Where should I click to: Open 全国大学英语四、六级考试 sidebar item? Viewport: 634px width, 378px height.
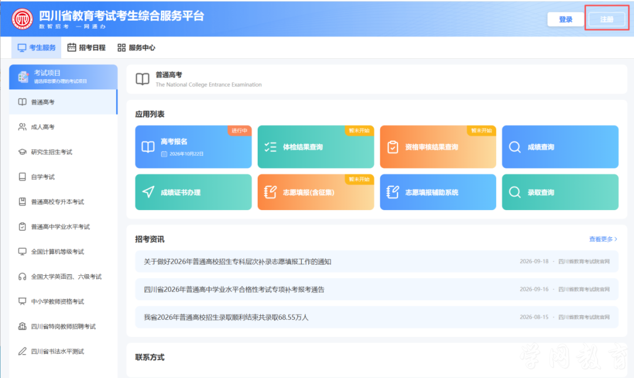(63, 276)
